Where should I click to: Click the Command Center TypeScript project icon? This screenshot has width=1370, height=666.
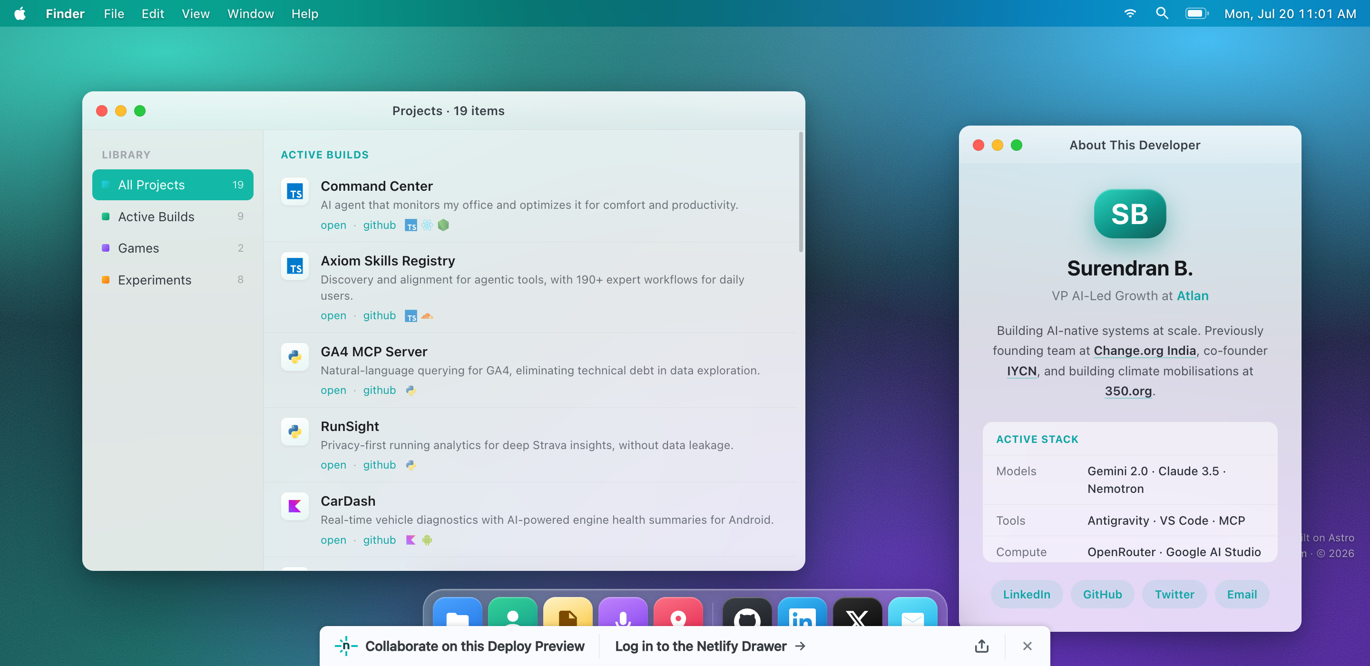click(x=294, y=192)
